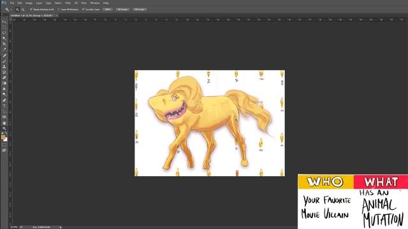Reset default foreground and background colors
Viewport: 408px width, 229px height.
(3, 133)
